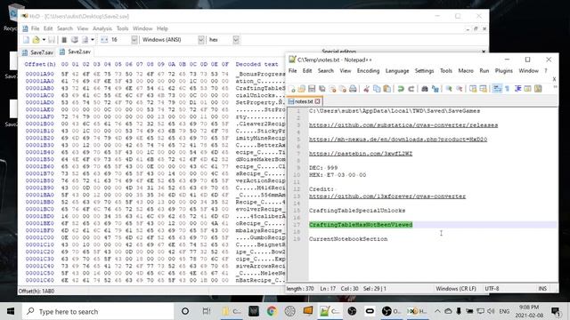Click the Redo arrow in Notepad++ toolbar
570x320 pixels.
[x=411, y=89]
